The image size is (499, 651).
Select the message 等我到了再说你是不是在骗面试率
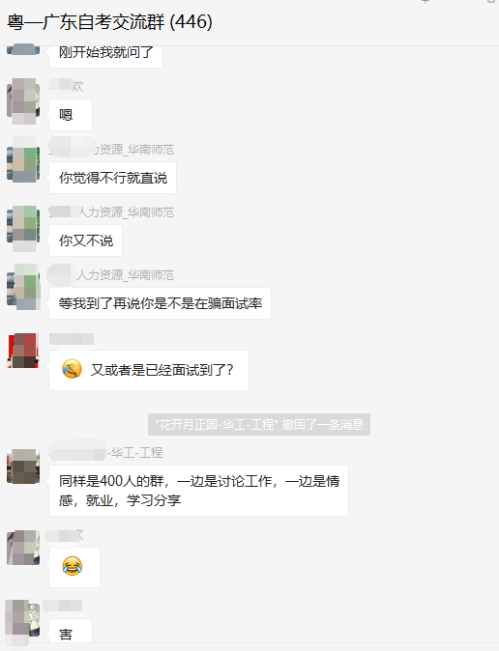click(x=161, y=303)
